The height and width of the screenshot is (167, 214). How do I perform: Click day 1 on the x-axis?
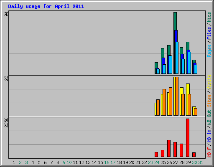pos(14,162)
